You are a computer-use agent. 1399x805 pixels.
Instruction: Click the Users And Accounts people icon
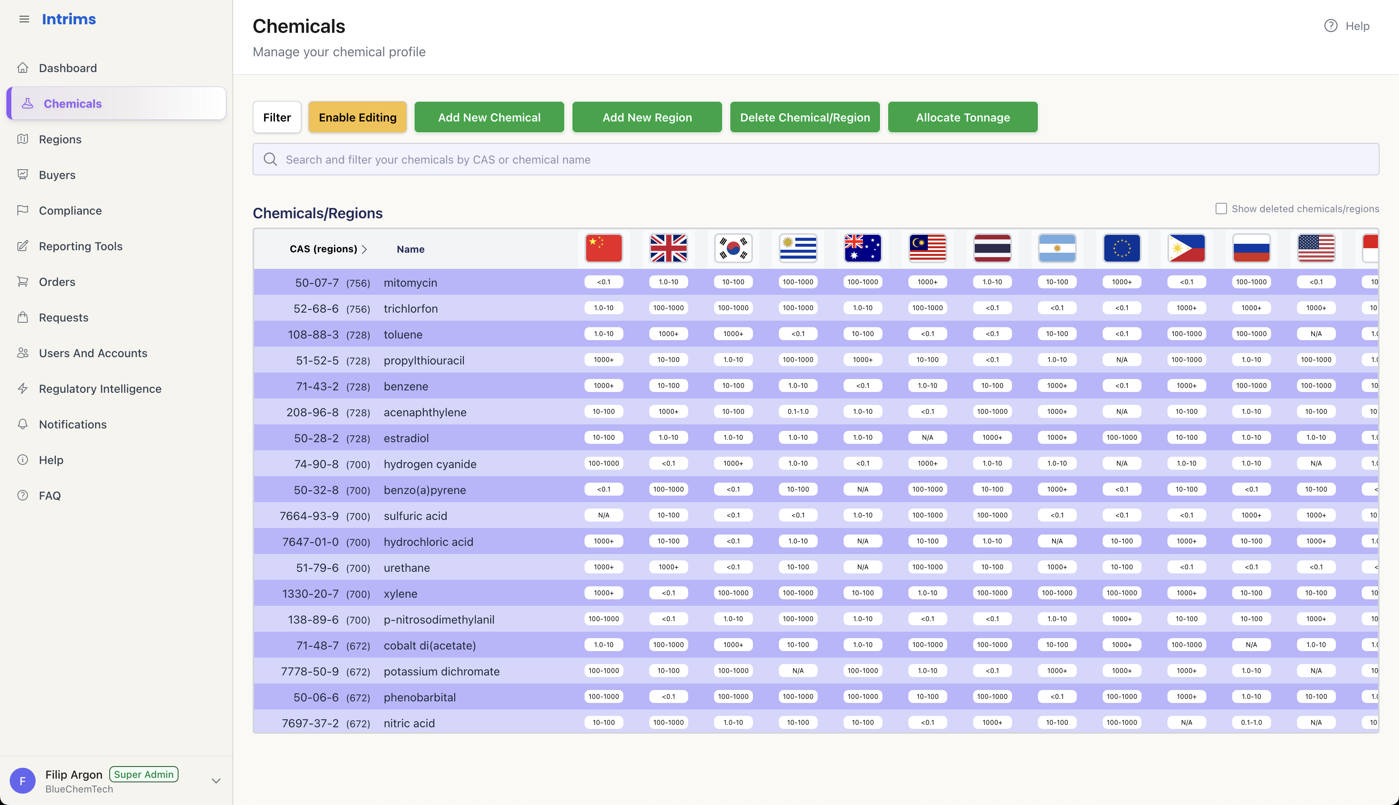point(23,353)
